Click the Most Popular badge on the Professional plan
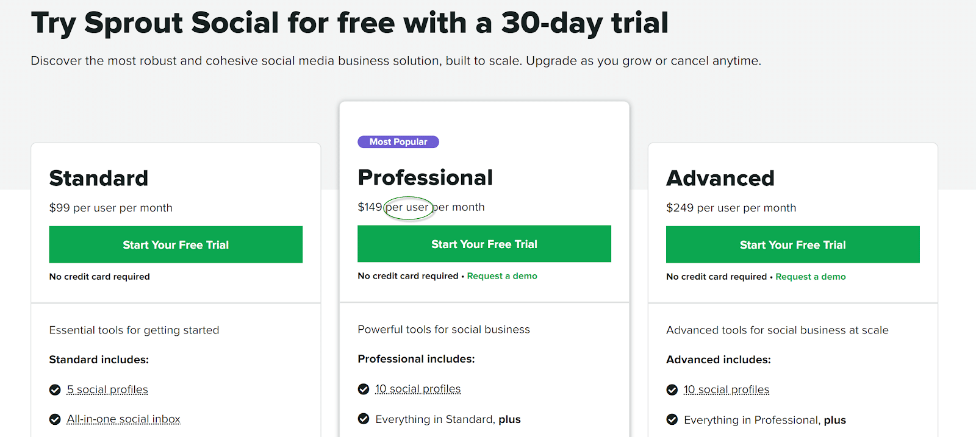This screenshot has height=437, width=976. pos(398,141)
